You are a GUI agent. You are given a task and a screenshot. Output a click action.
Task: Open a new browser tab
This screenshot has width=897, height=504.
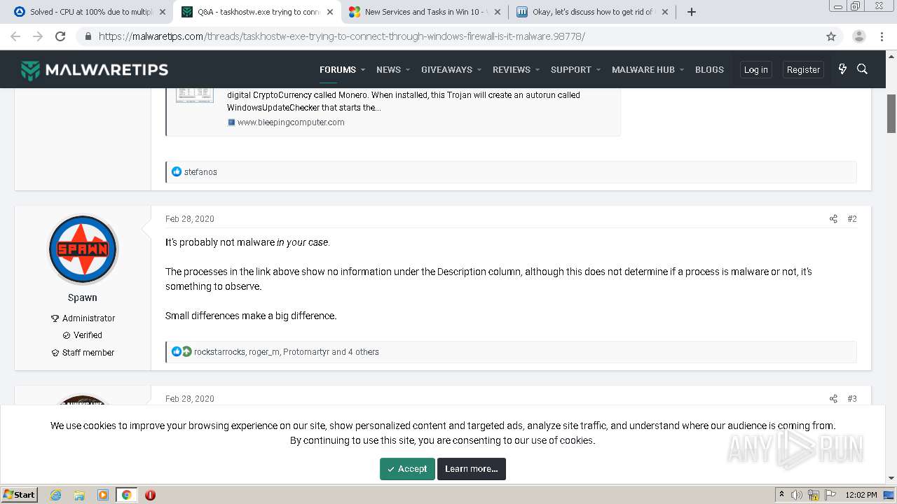coord(692,12)
